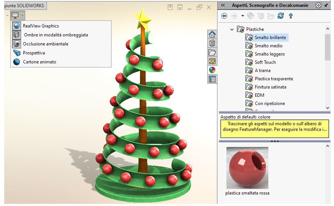Collapse the Plastiche folder
The width and height of the screenshot is (334, 206).
(232, 29)
